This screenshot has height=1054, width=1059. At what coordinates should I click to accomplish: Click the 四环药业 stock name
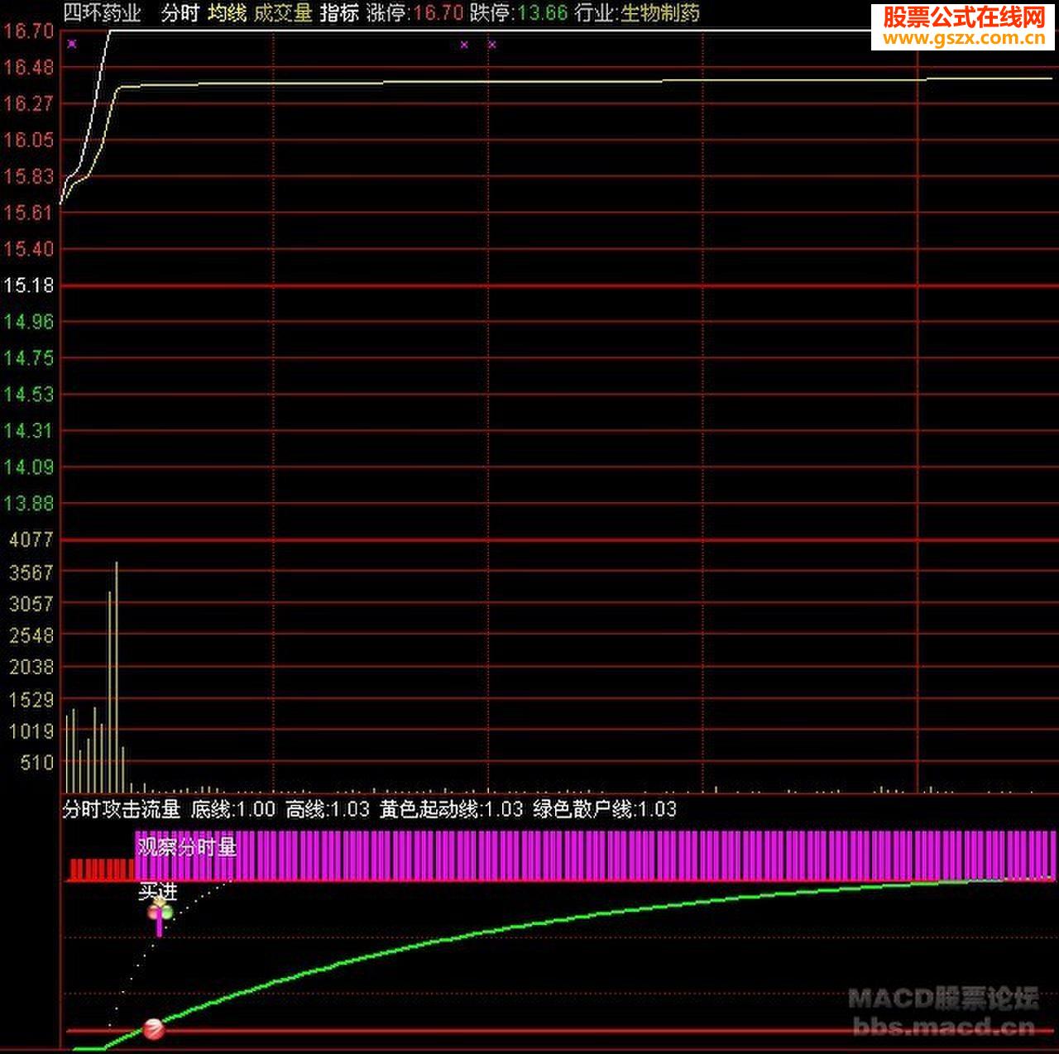tap(103, 13)
